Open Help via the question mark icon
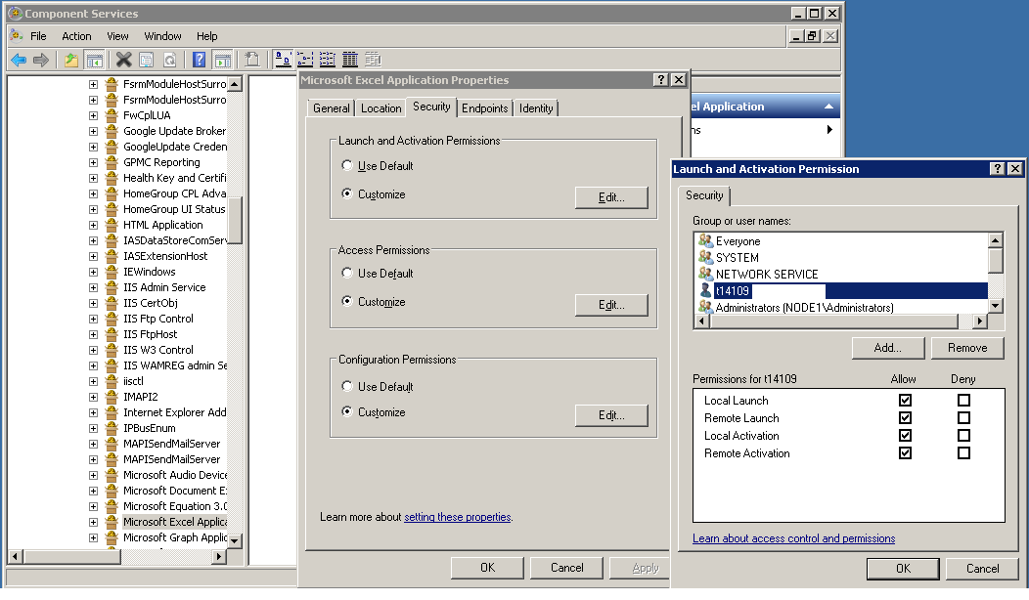The height and width of the screenshot is (600, 1029). (198, 59)
